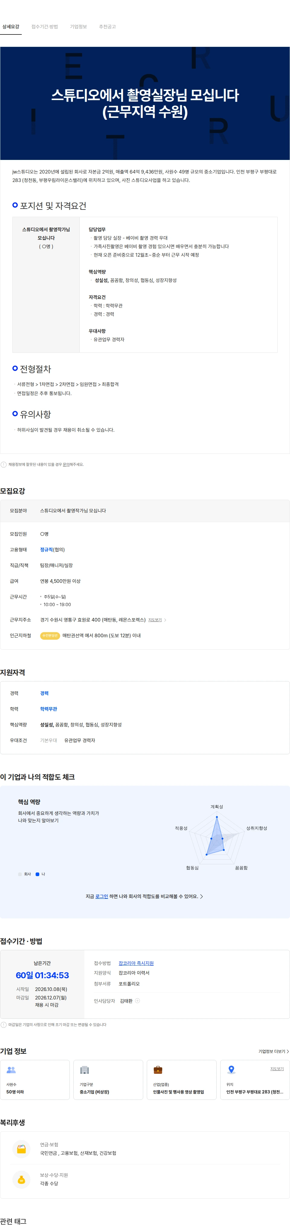The height and width of the screenshot is (1228, 290).
Task: Click the 연금·보험 benefits icon
Action: (x=21, y=1148)
